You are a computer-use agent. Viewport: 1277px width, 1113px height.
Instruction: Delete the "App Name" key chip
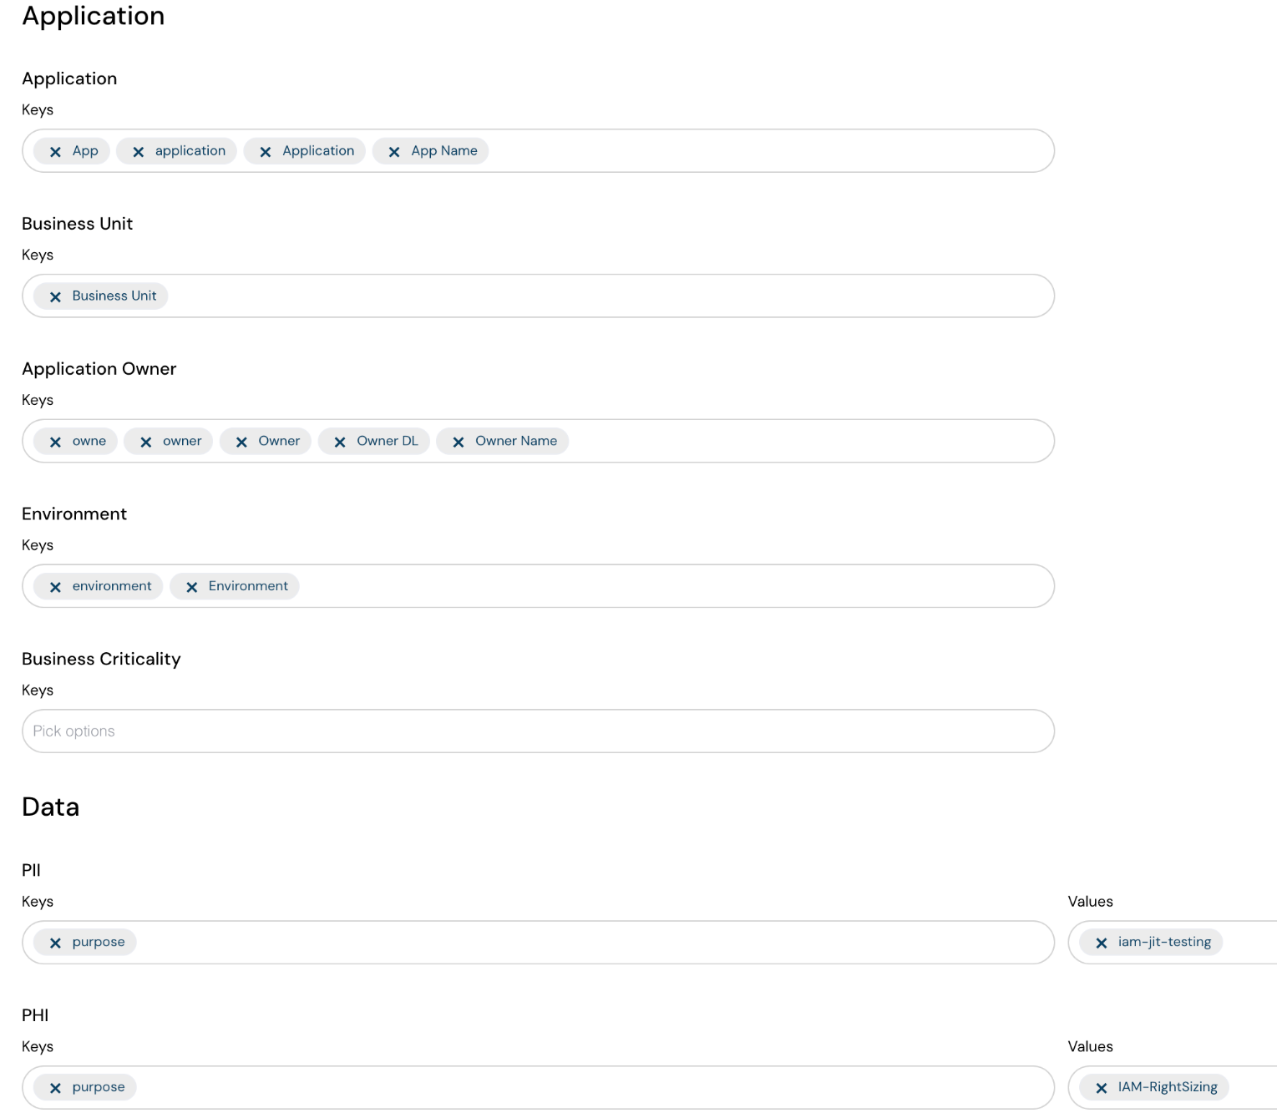point(394,151)
